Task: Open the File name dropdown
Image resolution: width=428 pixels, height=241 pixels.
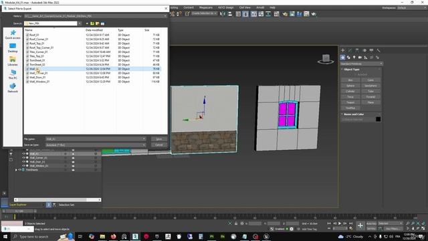Action: tap(144, 139)
